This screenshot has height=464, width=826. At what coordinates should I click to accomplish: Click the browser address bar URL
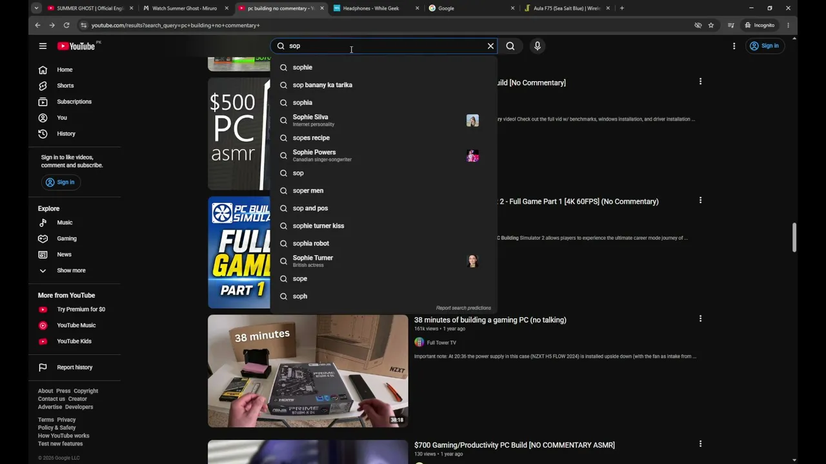[x=176, y=25]
